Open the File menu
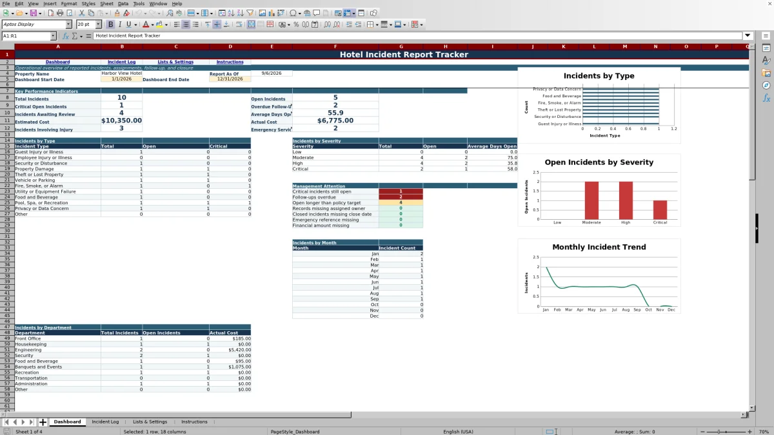Viewport: 774px width, 435px height. 6,4
